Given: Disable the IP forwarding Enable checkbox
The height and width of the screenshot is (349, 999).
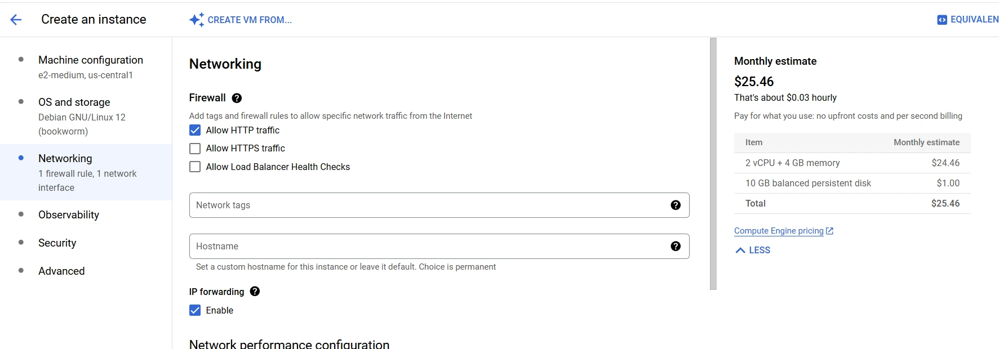Looking at the screenshot, I should (x=195, y=311).
